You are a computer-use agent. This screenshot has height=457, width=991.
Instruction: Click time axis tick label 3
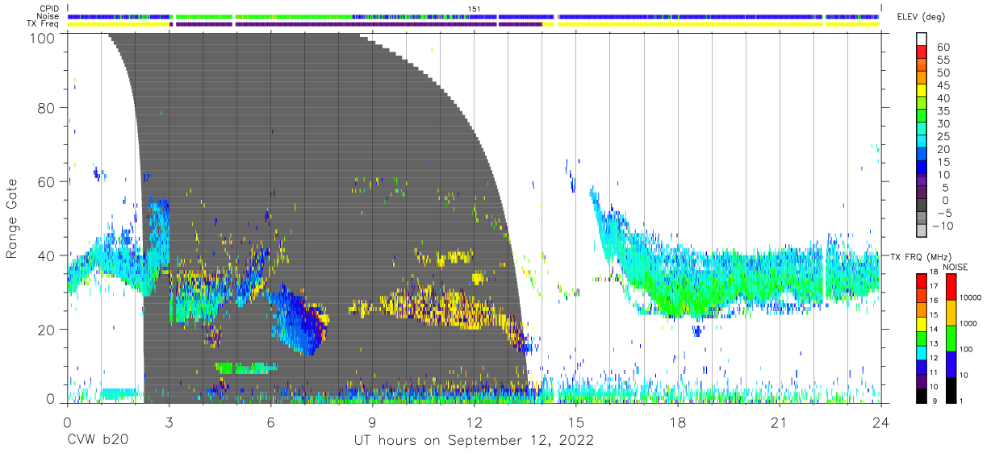[x=169, y=422]
